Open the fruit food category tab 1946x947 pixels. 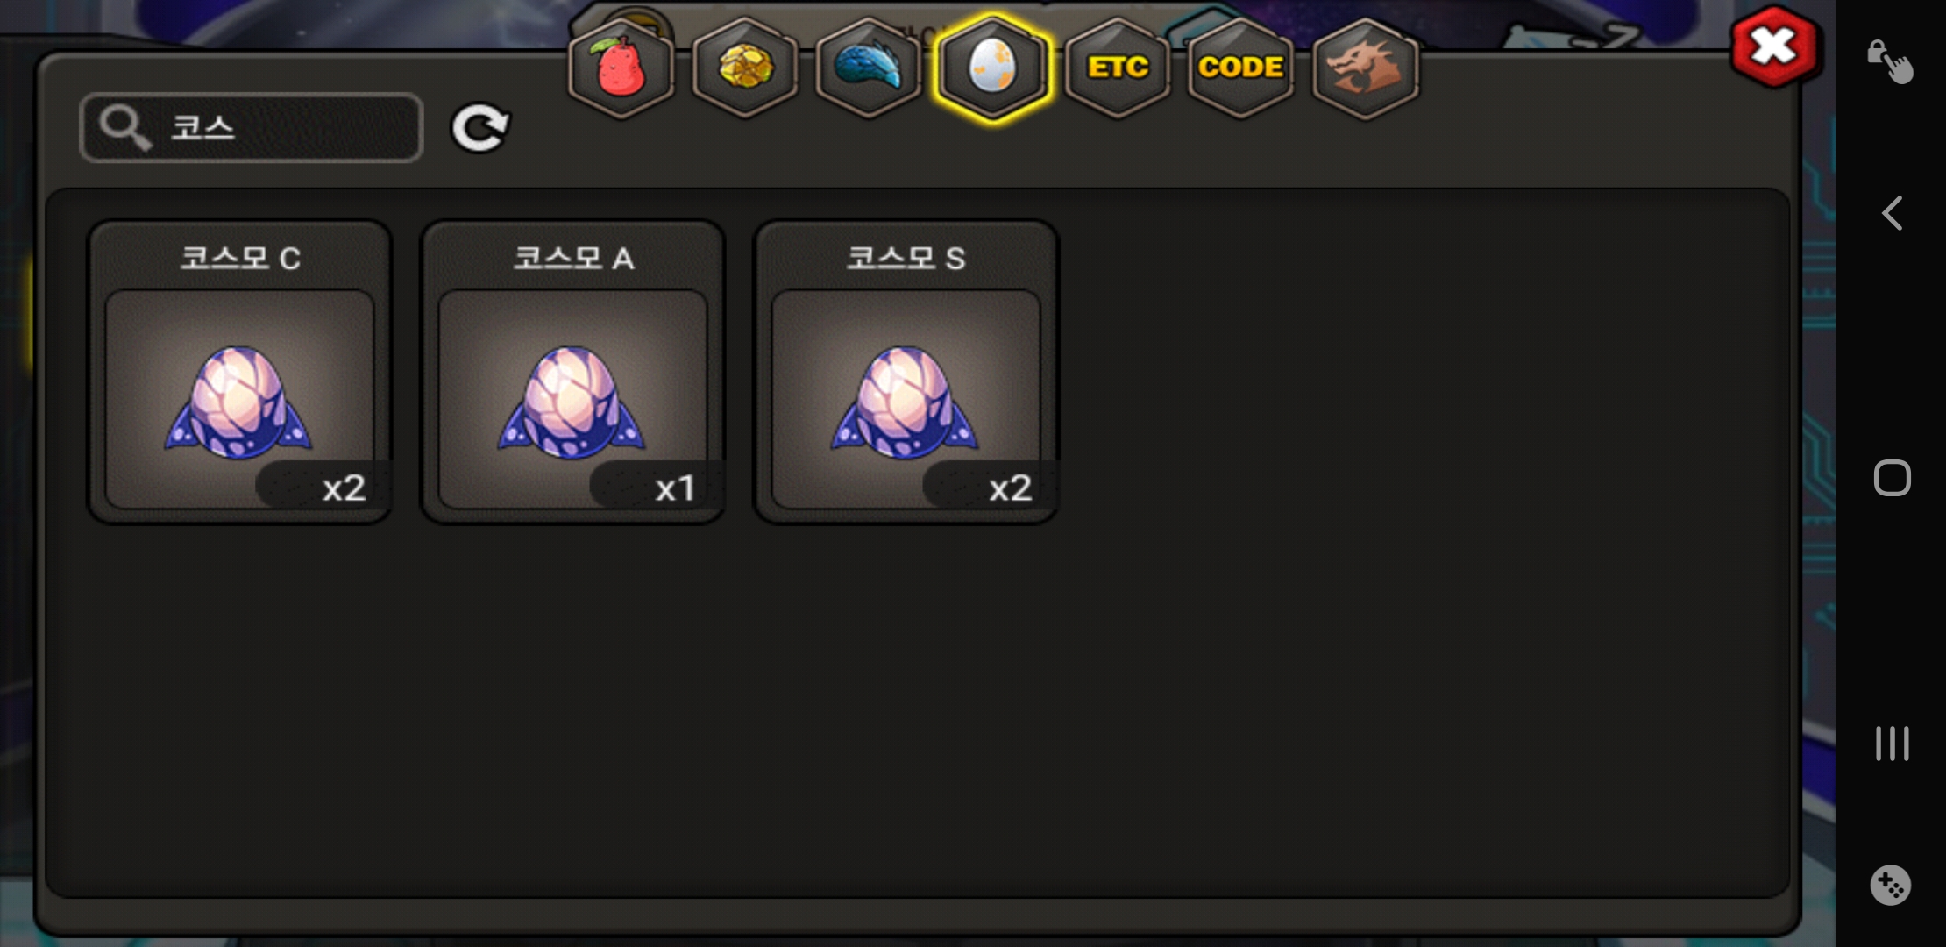[621, 68]
